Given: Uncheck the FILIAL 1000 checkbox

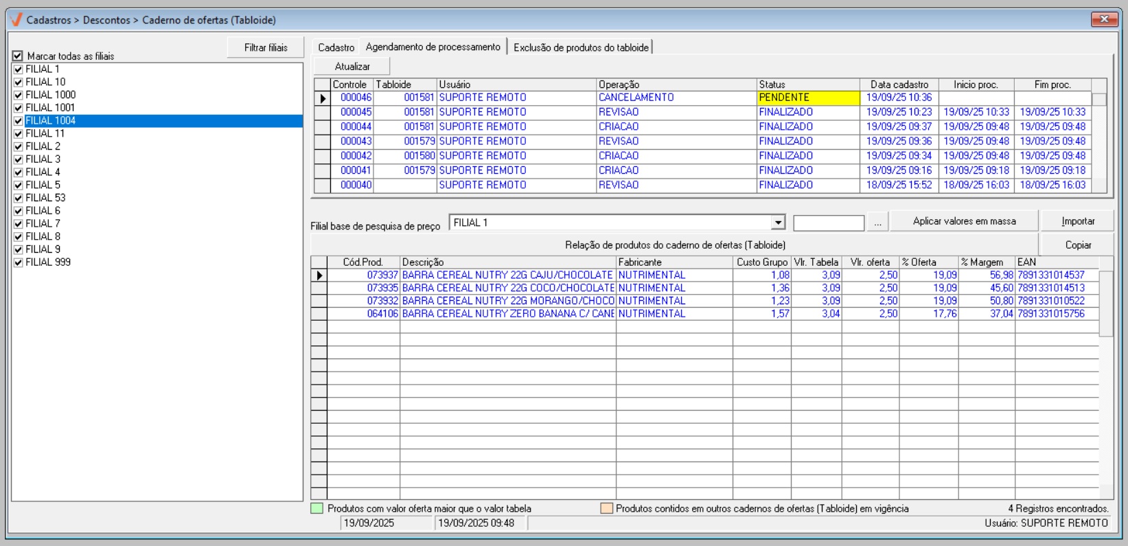Looking at the screenshot, I should 19,95.
